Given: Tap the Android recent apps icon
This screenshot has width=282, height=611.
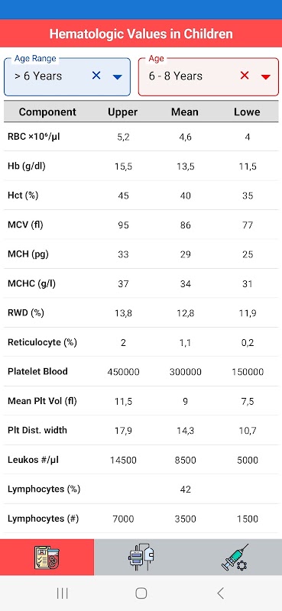Looking at the screenshot, I should pyautogui.click(x=62, y=593).
